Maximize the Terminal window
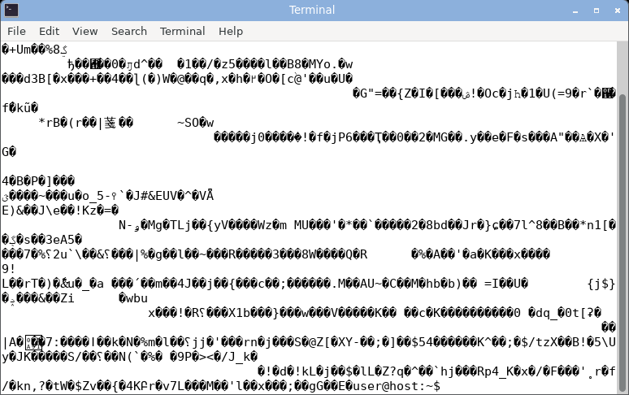The width and height of the screenshot is (629, 395). pyautogui.click(x=596, y=11)
